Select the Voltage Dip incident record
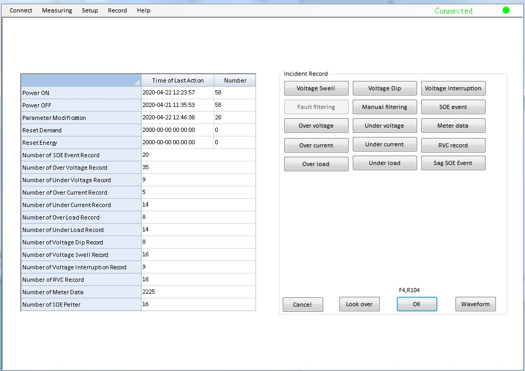The image size is (525, 371). pos(384,89)
